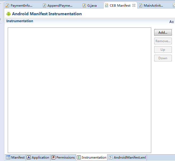175x161 pixels.
Task: Click the MainActivit Java file icon
Action: [141, 5]
